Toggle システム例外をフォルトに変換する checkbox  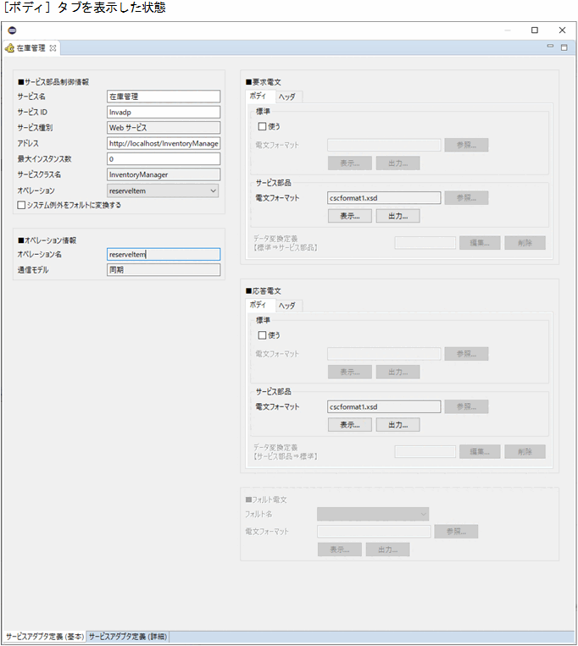click(21, 205)
